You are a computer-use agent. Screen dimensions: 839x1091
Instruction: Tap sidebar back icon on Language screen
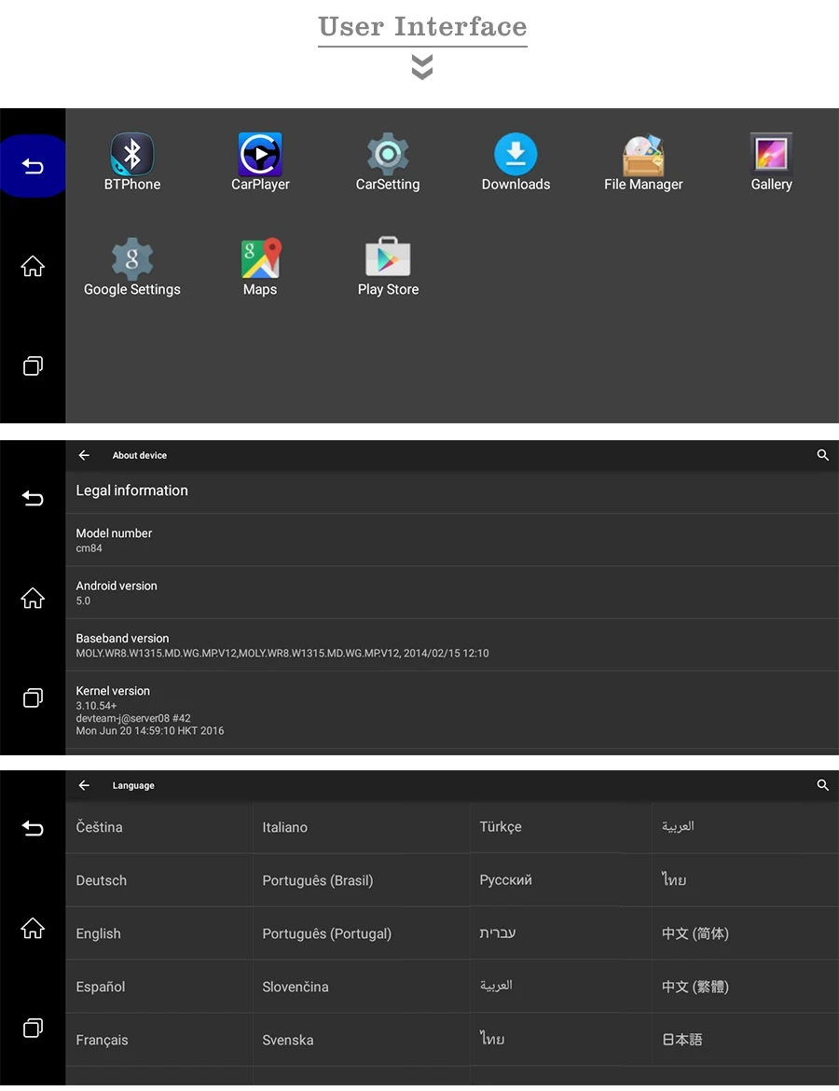(x=33, y=828)
